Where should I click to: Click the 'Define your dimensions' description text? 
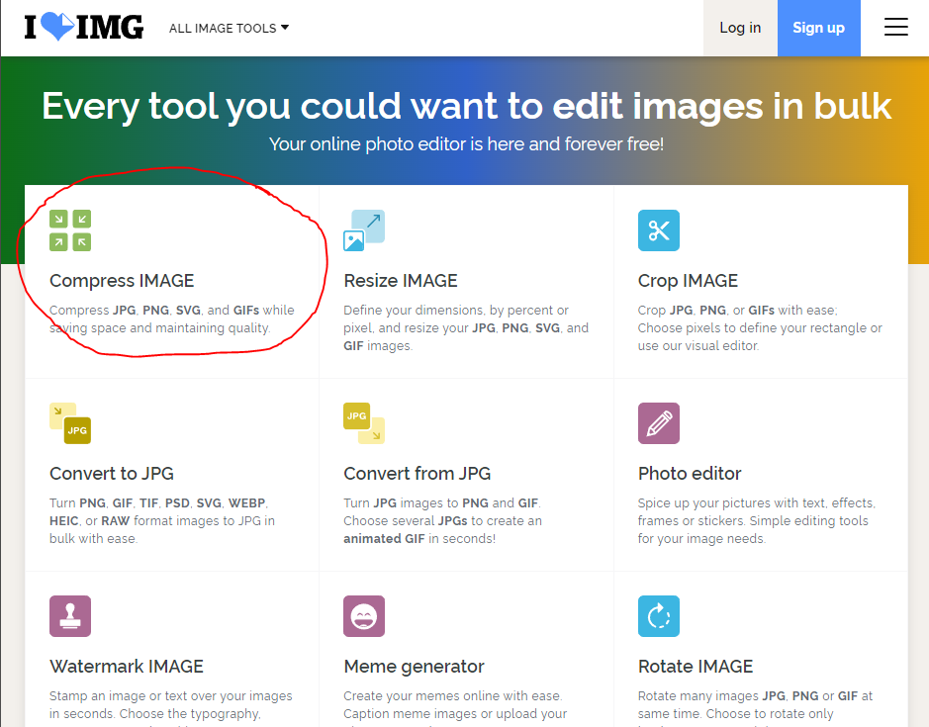[x=466, y=327]
